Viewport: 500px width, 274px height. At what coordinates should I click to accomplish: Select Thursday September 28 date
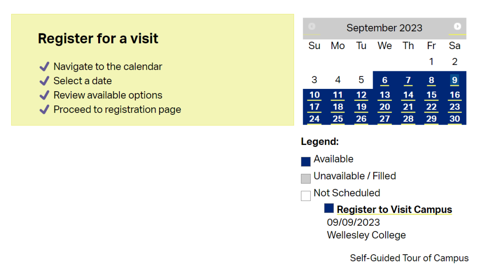coord(408,119)
